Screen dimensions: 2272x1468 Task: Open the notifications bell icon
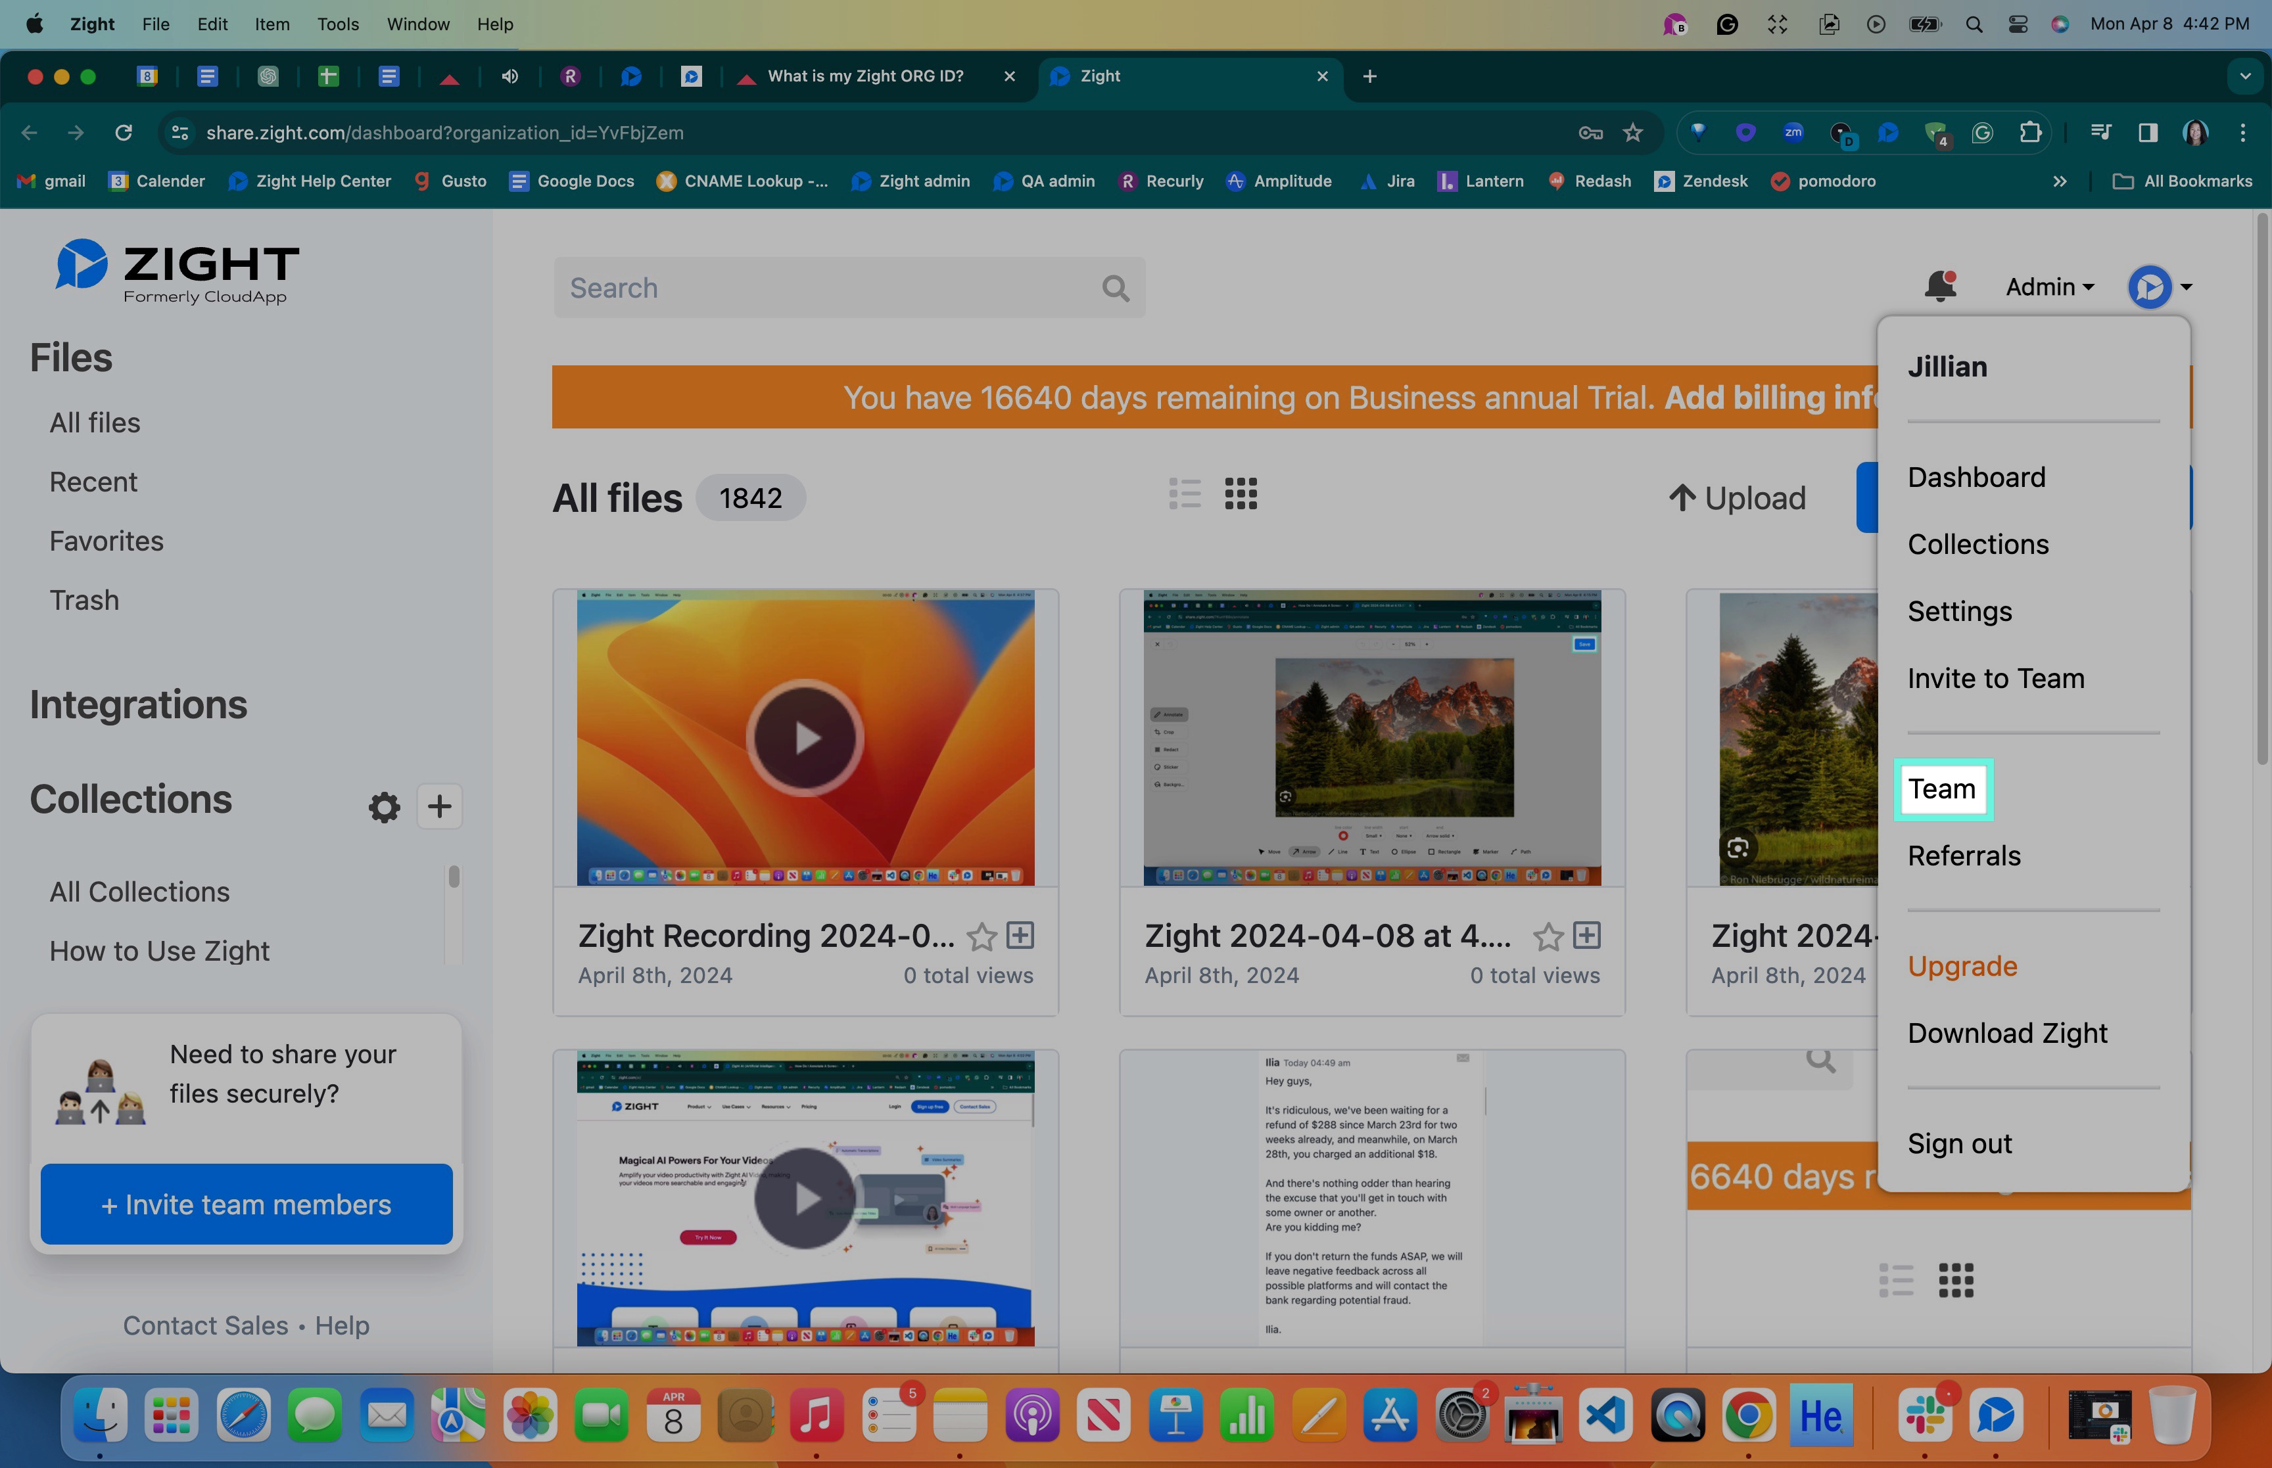pyautogui.click(x=1939, y=286)
